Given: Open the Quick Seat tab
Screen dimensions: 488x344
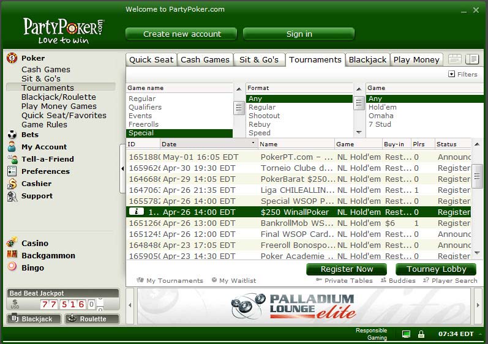Looking at the screenshot, I should click(151, 59).
